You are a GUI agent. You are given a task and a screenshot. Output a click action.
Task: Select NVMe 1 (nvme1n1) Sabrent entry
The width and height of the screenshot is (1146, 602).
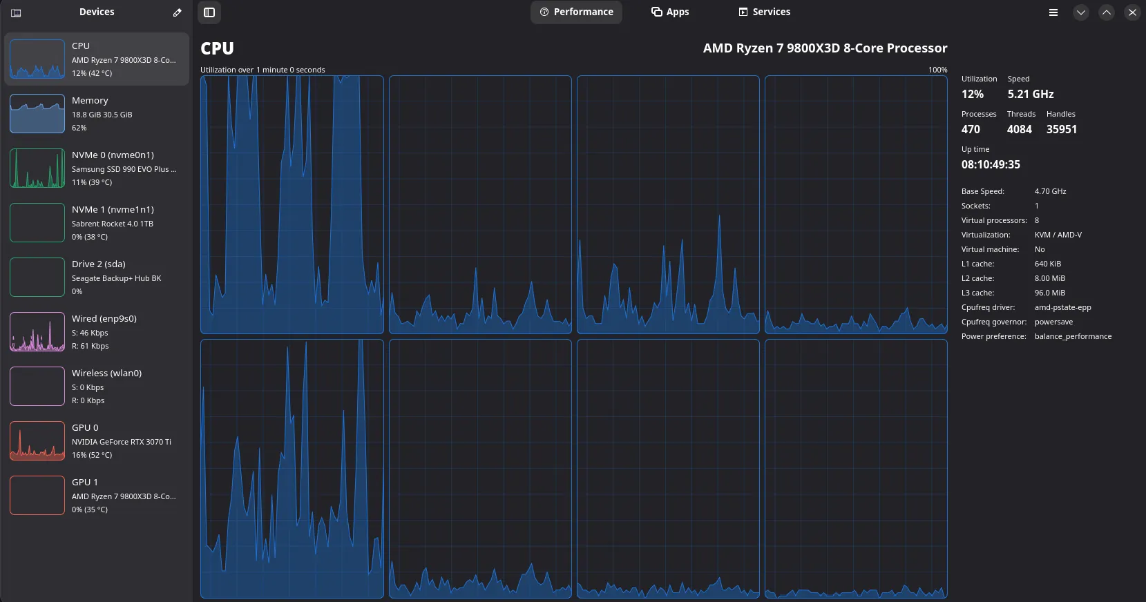(x=97, y=223)
